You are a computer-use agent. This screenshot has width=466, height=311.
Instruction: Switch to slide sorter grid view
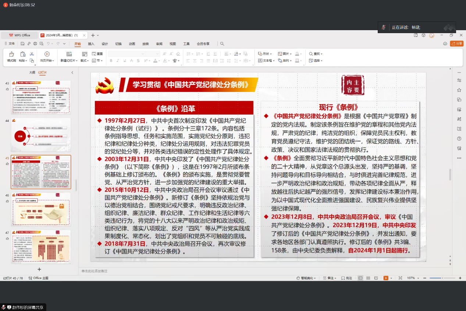[368, 278]
